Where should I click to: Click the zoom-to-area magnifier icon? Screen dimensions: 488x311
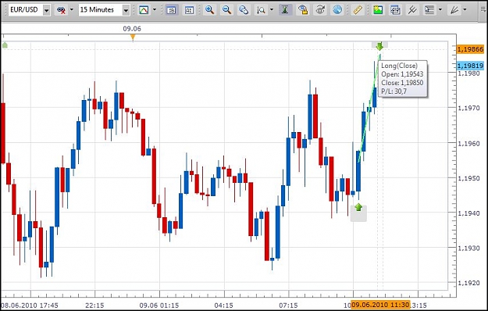pos(244,10)
